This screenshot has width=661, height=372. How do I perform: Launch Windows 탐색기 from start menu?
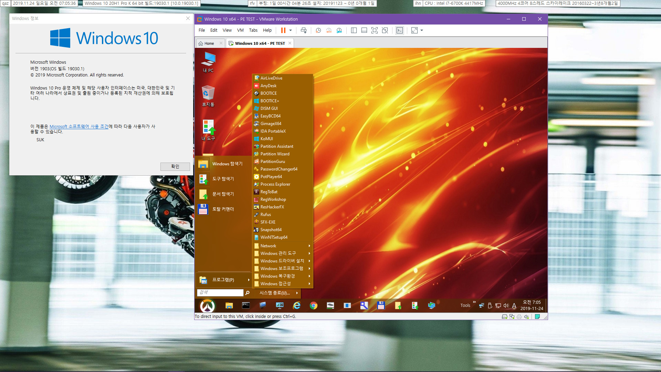coord(223,164)
